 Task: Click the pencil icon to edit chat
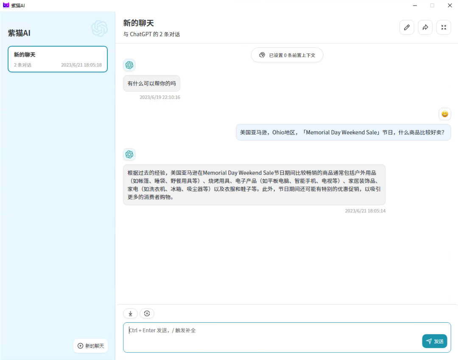coord(407,27)
